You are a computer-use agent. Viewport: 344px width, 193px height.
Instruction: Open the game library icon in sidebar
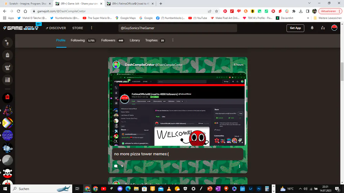(x=8, y=80)
